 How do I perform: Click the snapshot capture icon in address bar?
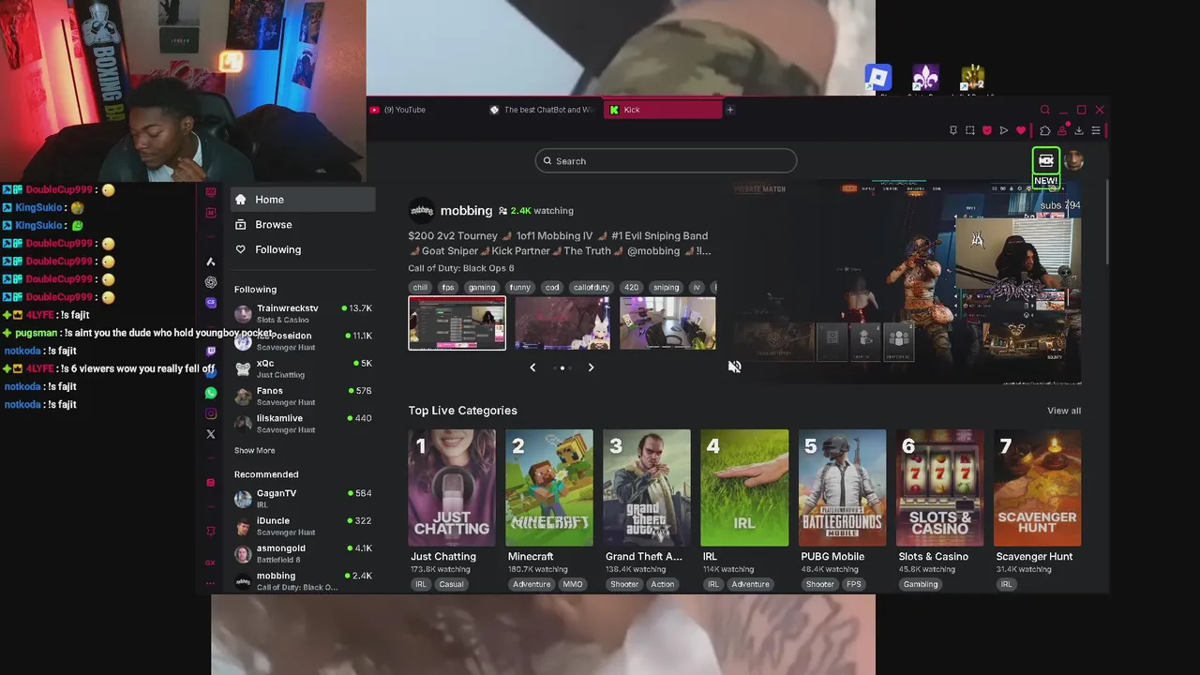(970, 130)
